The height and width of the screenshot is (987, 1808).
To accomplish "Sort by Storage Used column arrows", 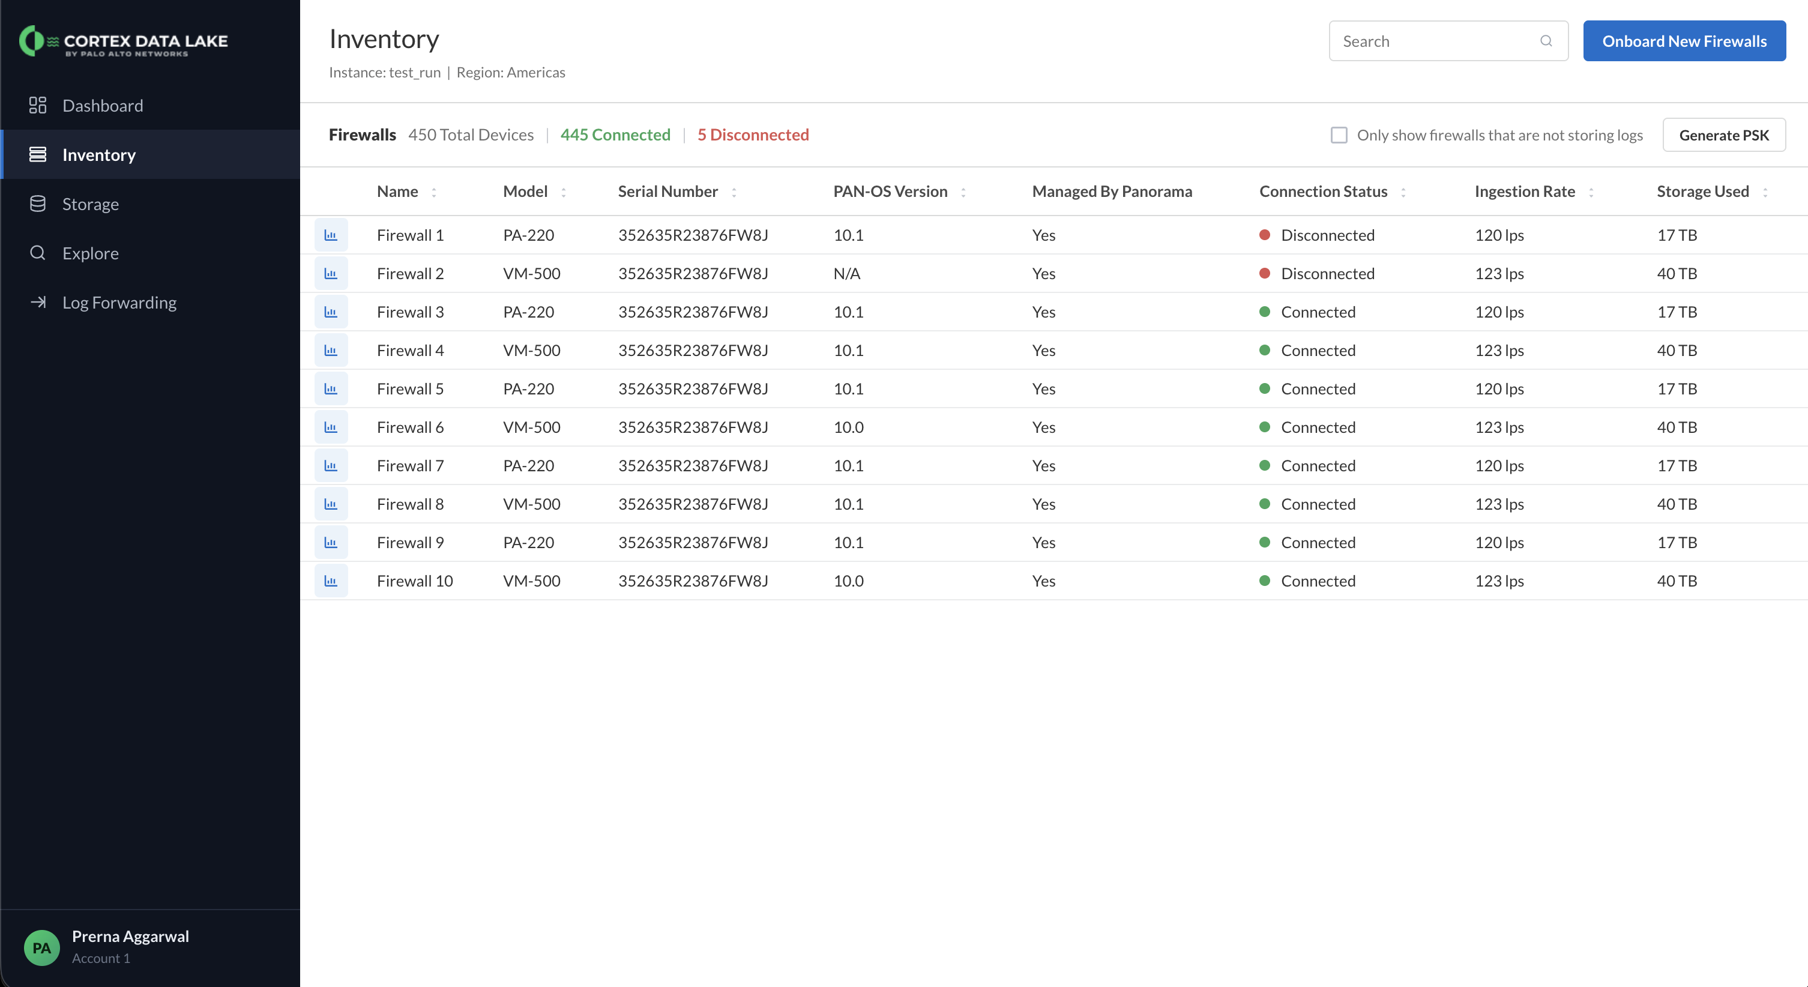I will 1765,192.
